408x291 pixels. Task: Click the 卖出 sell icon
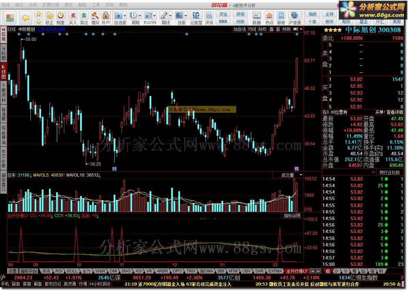click(84, 15)
